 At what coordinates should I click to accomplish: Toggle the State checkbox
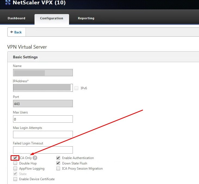15,174
